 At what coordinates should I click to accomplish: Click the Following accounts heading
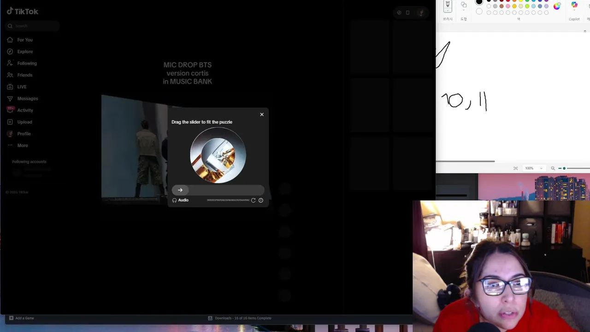29,161
